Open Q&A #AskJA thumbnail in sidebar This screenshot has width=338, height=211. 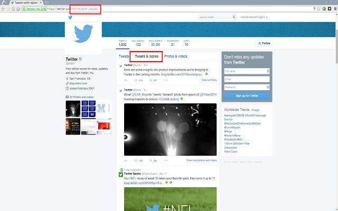pyautogui.click(x=73, y=127)
